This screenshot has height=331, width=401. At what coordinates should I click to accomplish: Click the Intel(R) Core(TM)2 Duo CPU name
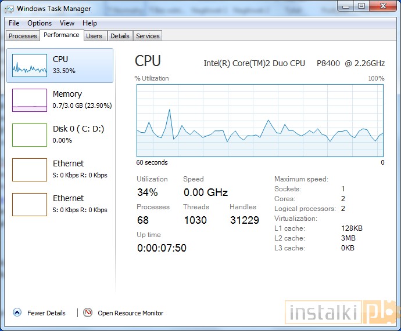coord(294,63)
